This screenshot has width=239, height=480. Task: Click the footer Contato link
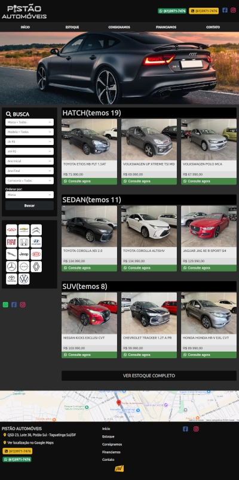click(108, 460)
